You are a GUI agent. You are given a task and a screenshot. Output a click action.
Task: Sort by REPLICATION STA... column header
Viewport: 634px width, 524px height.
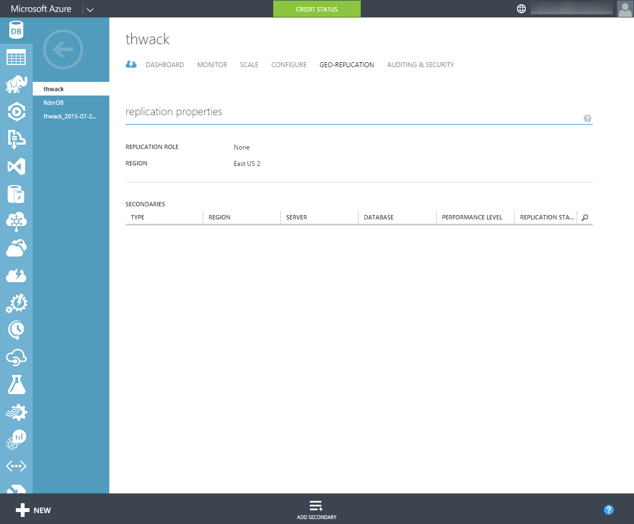coord(546,217)
